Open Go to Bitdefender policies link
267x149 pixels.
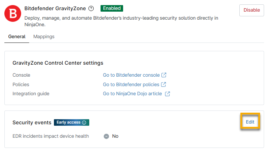pyautogui.click(x=131, y=84)
